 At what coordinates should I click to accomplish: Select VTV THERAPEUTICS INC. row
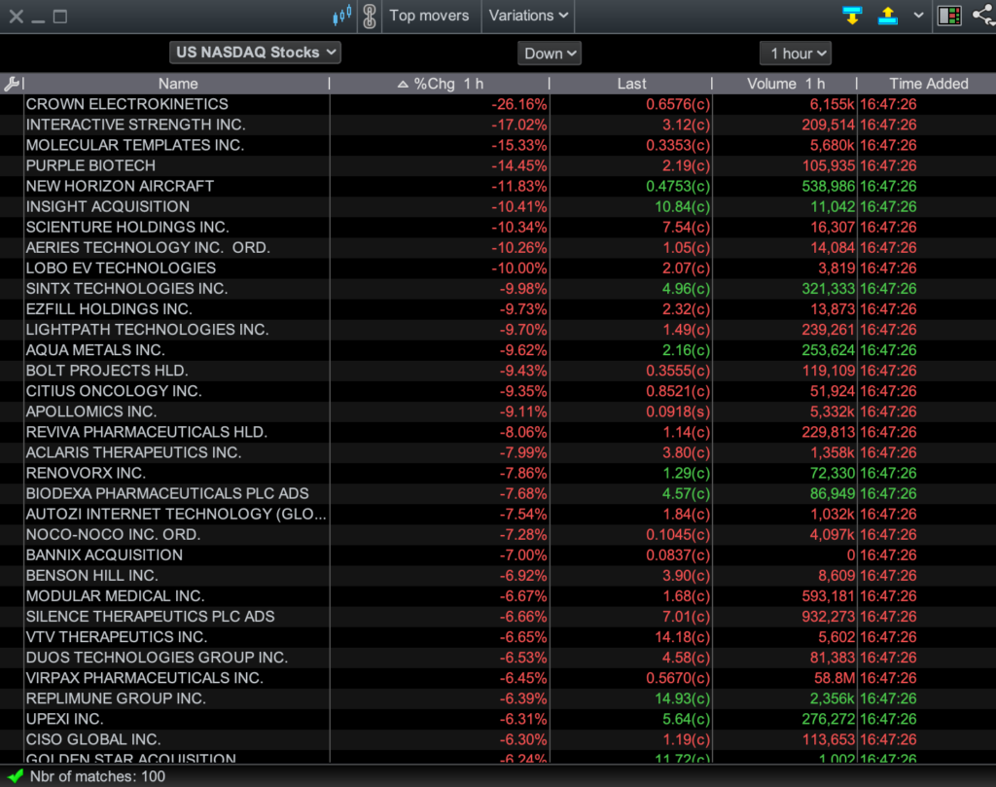pos(498,637)
